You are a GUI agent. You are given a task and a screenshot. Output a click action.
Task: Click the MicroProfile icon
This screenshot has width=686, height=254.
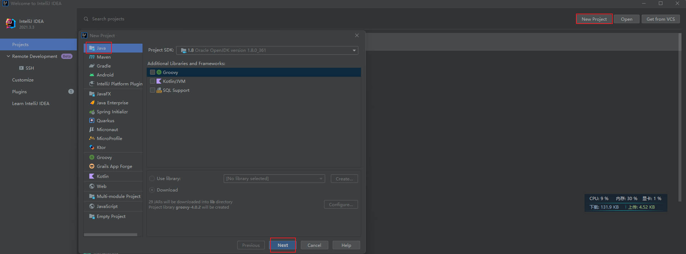tap(92, 139)
